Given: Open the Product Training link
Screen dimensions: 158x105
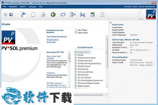Looking at the screenshot, I should (53, 39).
